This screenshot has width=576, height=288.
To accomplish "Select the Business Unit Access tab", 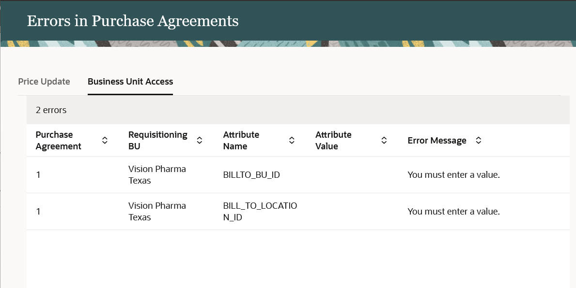I will click(x=130, y=82).
